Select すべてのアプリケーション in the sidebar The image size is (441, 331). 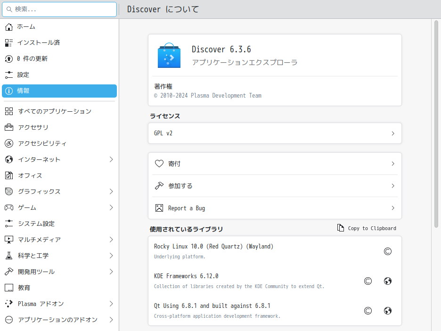(59, 111)
